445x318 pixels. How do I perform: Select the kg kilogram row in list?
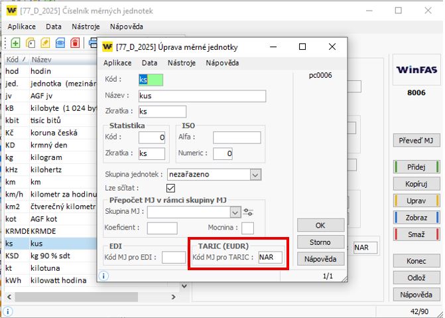pyautogui.click(x=46, y=157)
